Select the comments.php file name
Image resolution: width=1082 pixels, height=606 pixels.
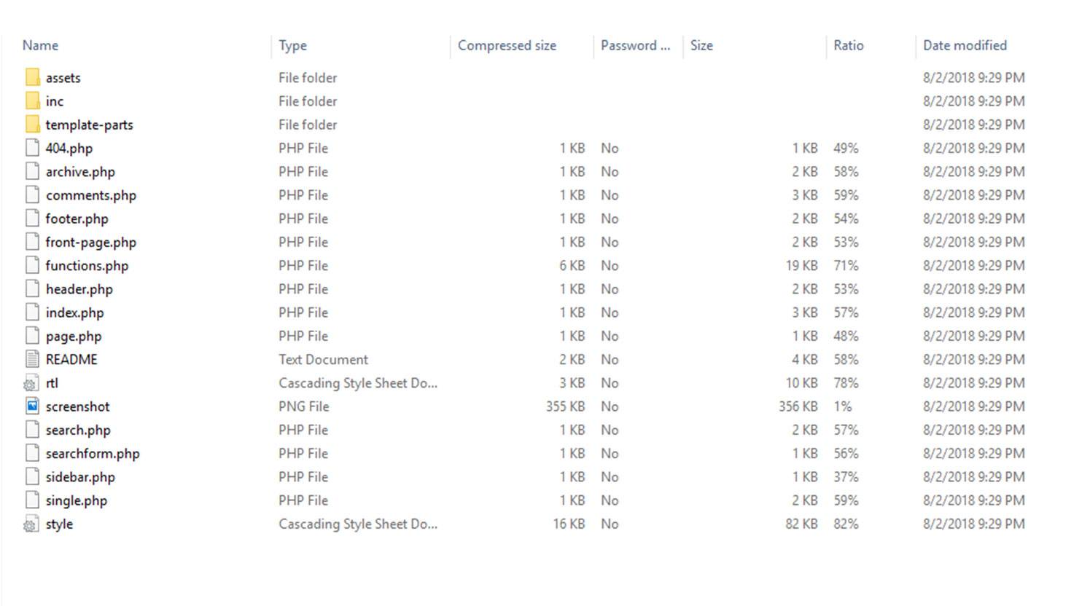click(x=90, y=195)
